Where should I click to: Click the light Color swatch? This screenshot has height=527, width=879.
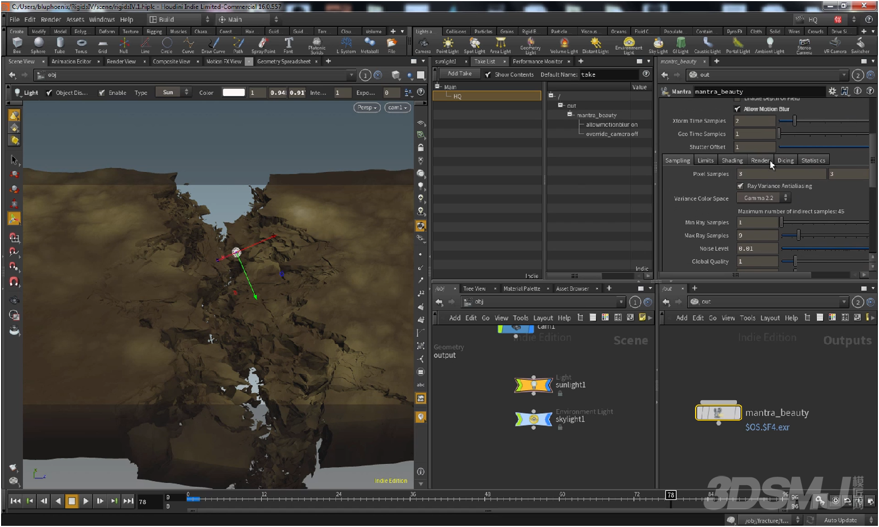pyautogui.click(x=234, y=93)
